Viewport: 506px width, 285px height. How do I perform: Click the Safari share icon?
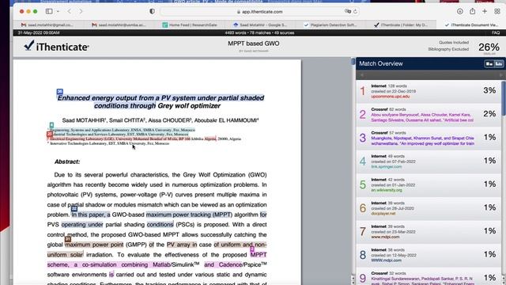473,11
